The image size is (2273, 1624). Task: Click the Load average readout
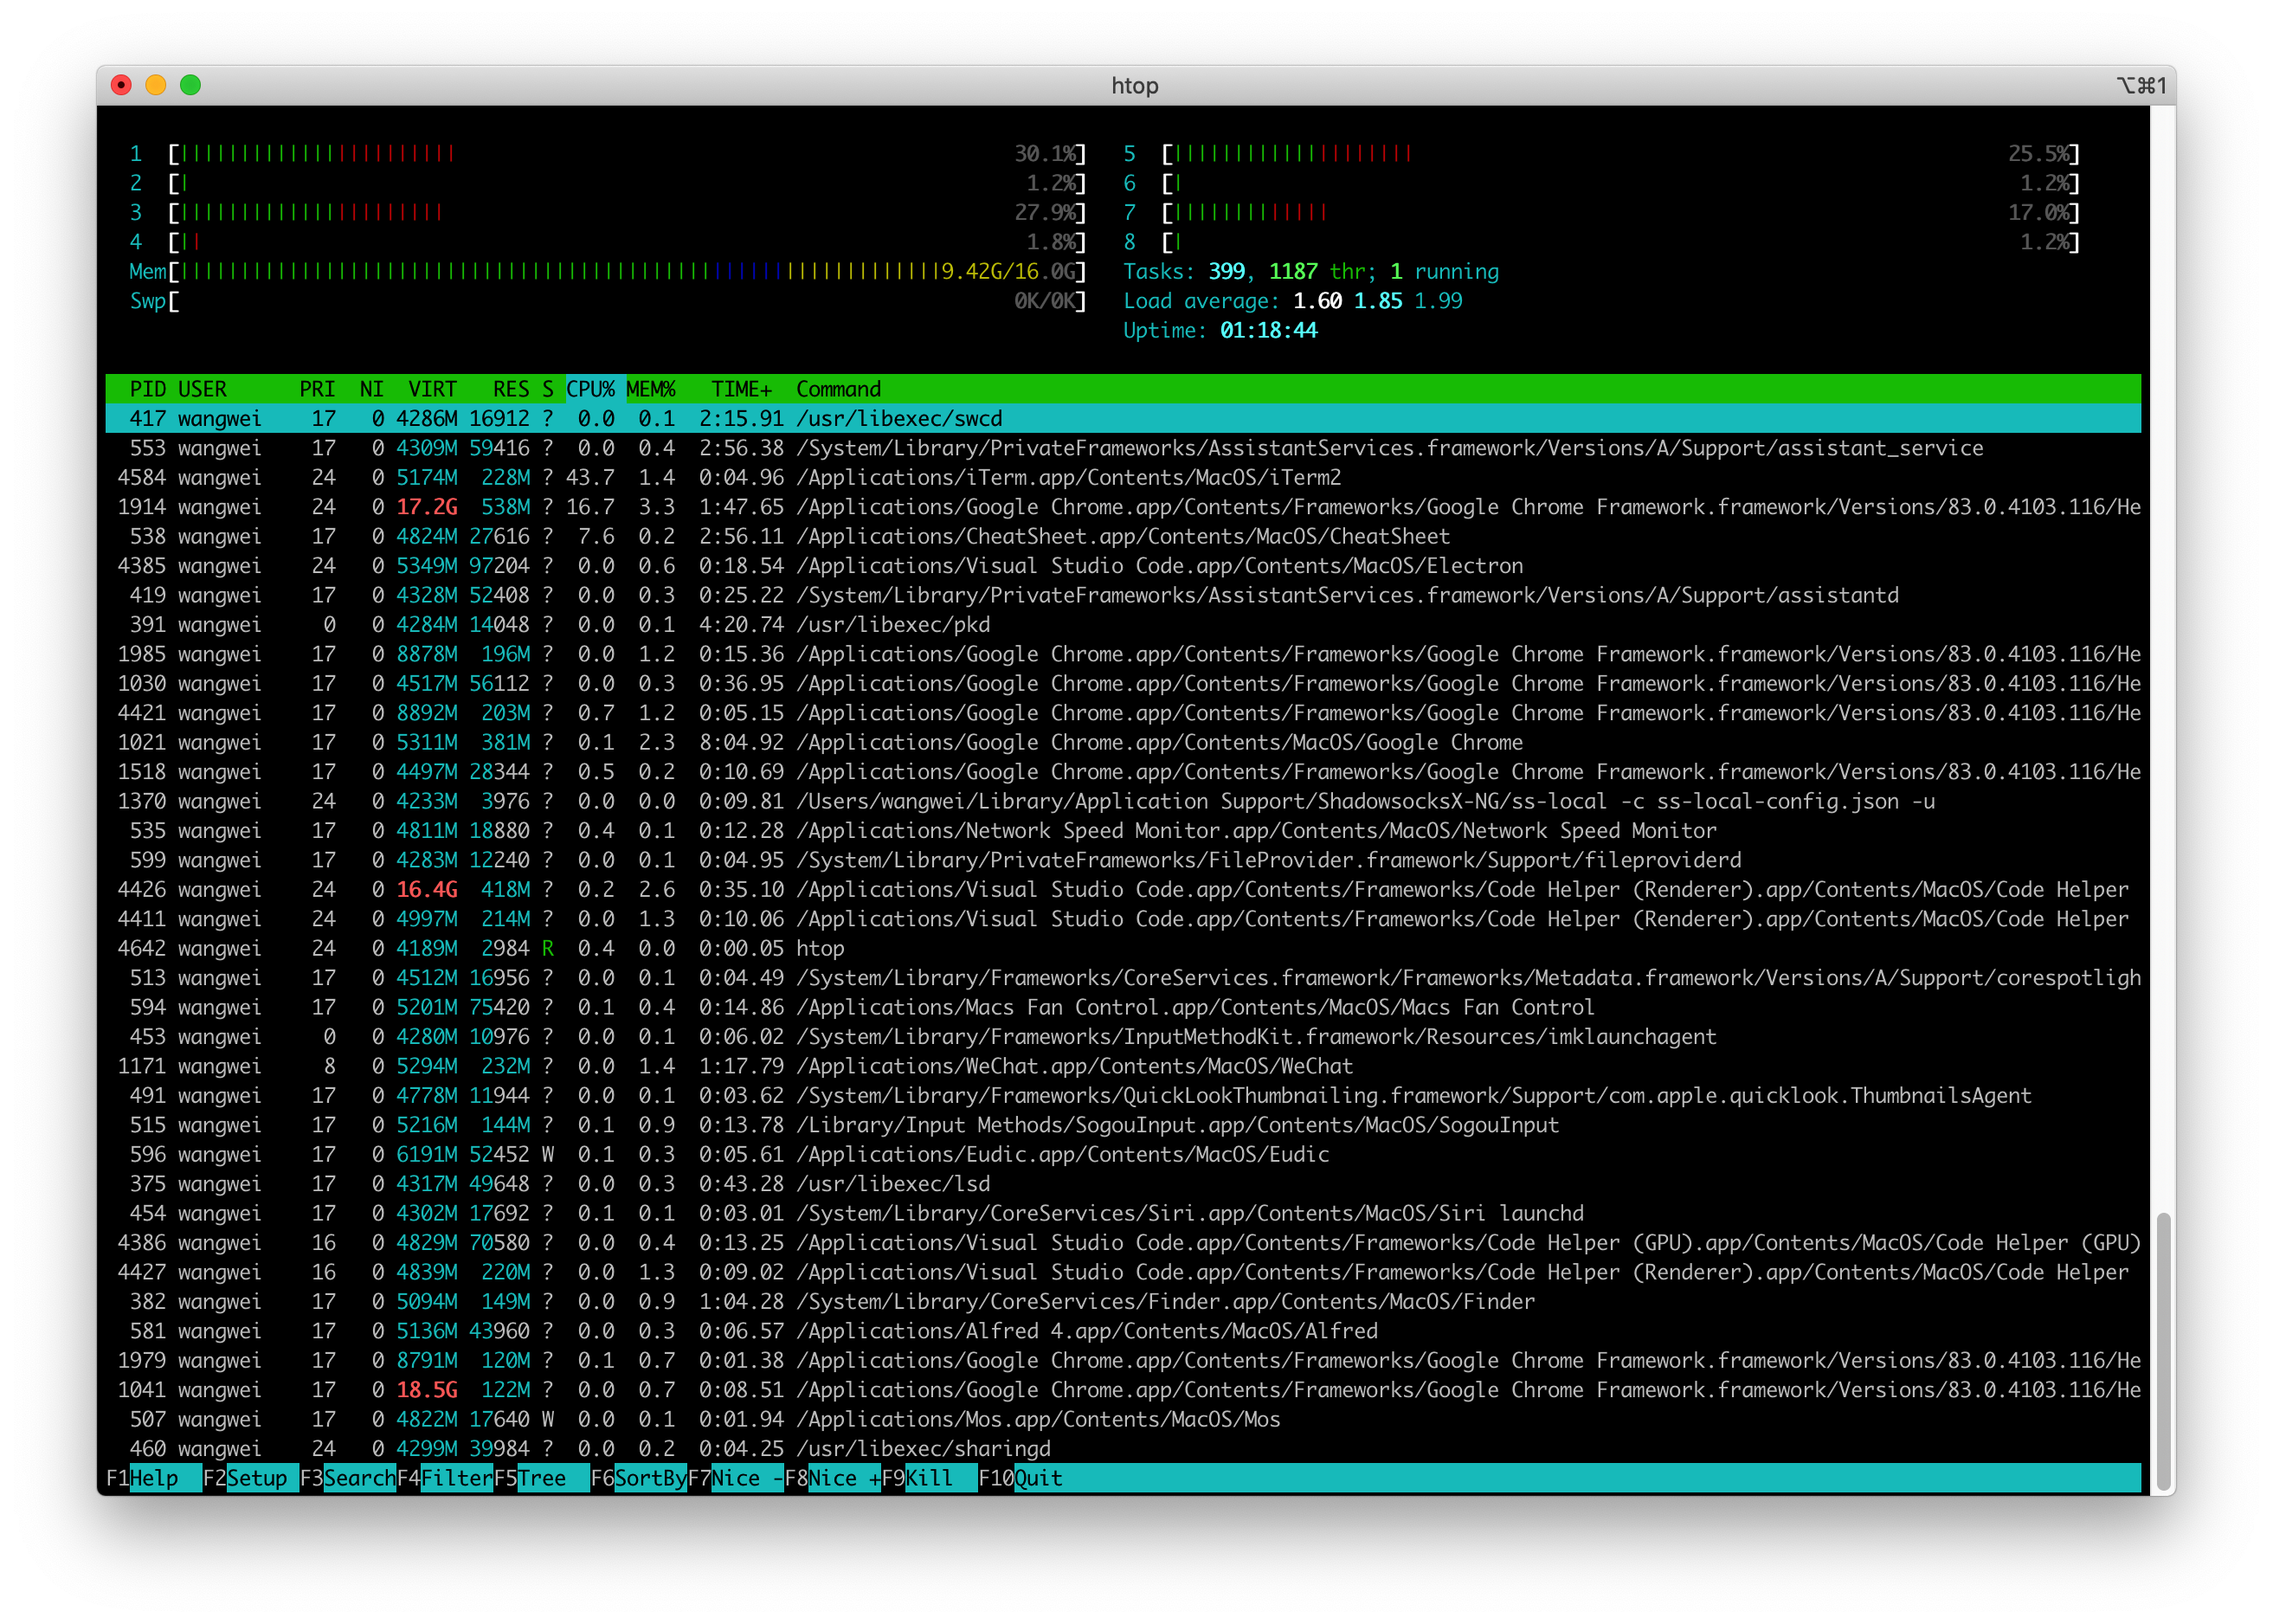[1292, 301]
